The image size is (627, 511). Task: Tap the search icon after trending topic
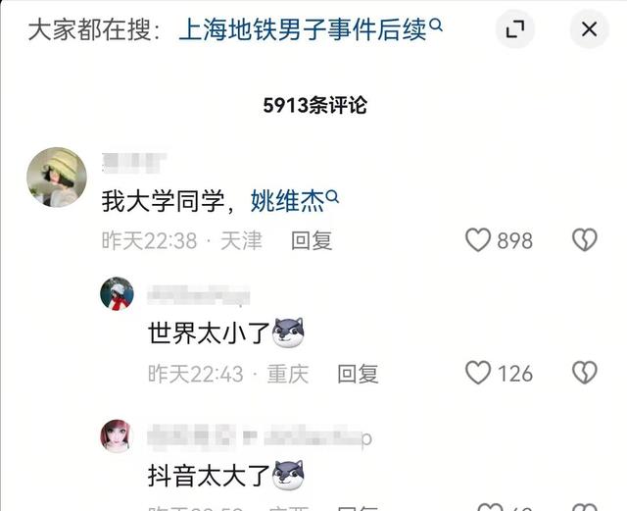pyautogui.click(x=436, y=26)
